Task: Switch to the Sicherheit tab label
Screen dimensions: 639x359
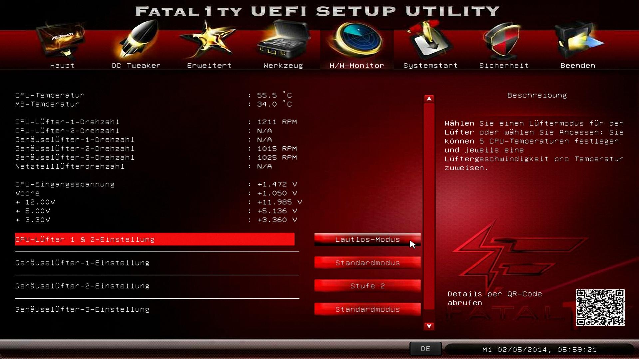Action: (504, 66)
